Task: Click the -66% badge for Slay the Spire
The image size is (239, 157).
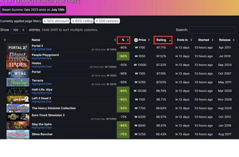Action: 123,126
